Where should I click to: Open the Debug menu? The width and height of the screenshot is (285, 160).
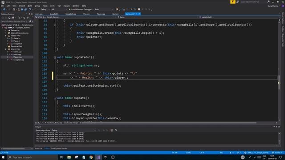click(37, 6)
